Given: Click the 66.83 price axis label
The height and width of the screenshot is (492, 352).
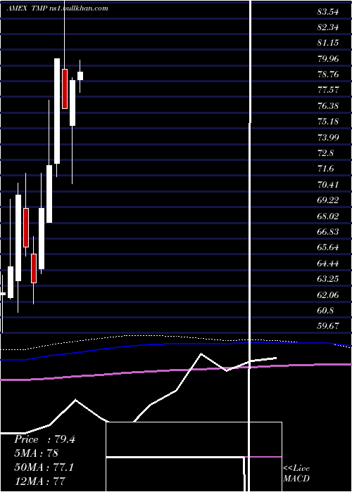Looking at the screenshot, I should pyautogui.click(x=328, y=232).
